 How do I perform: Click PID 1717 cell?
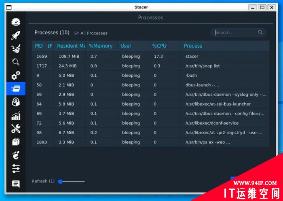[x=42, y=66]
